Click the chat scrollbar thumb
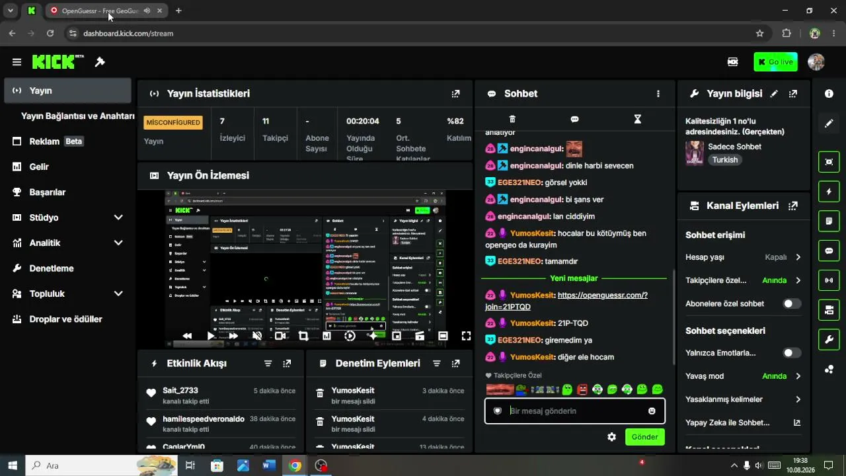 pyautogui.click(x=673, y=317)
